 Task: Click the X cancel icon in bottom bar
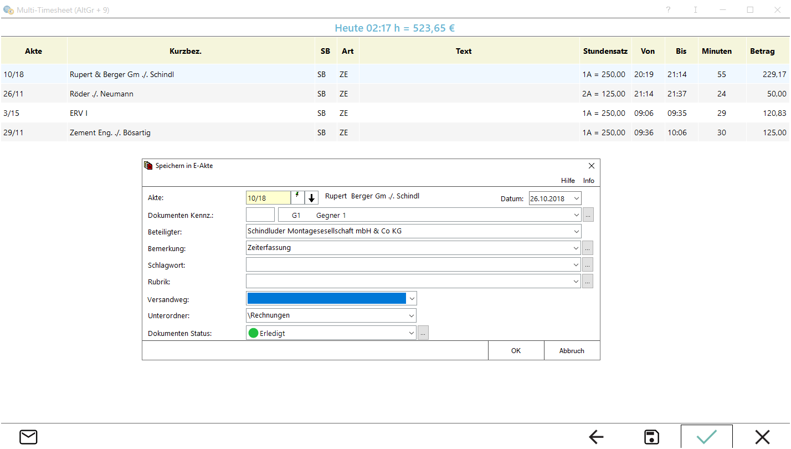click(763, 437)
